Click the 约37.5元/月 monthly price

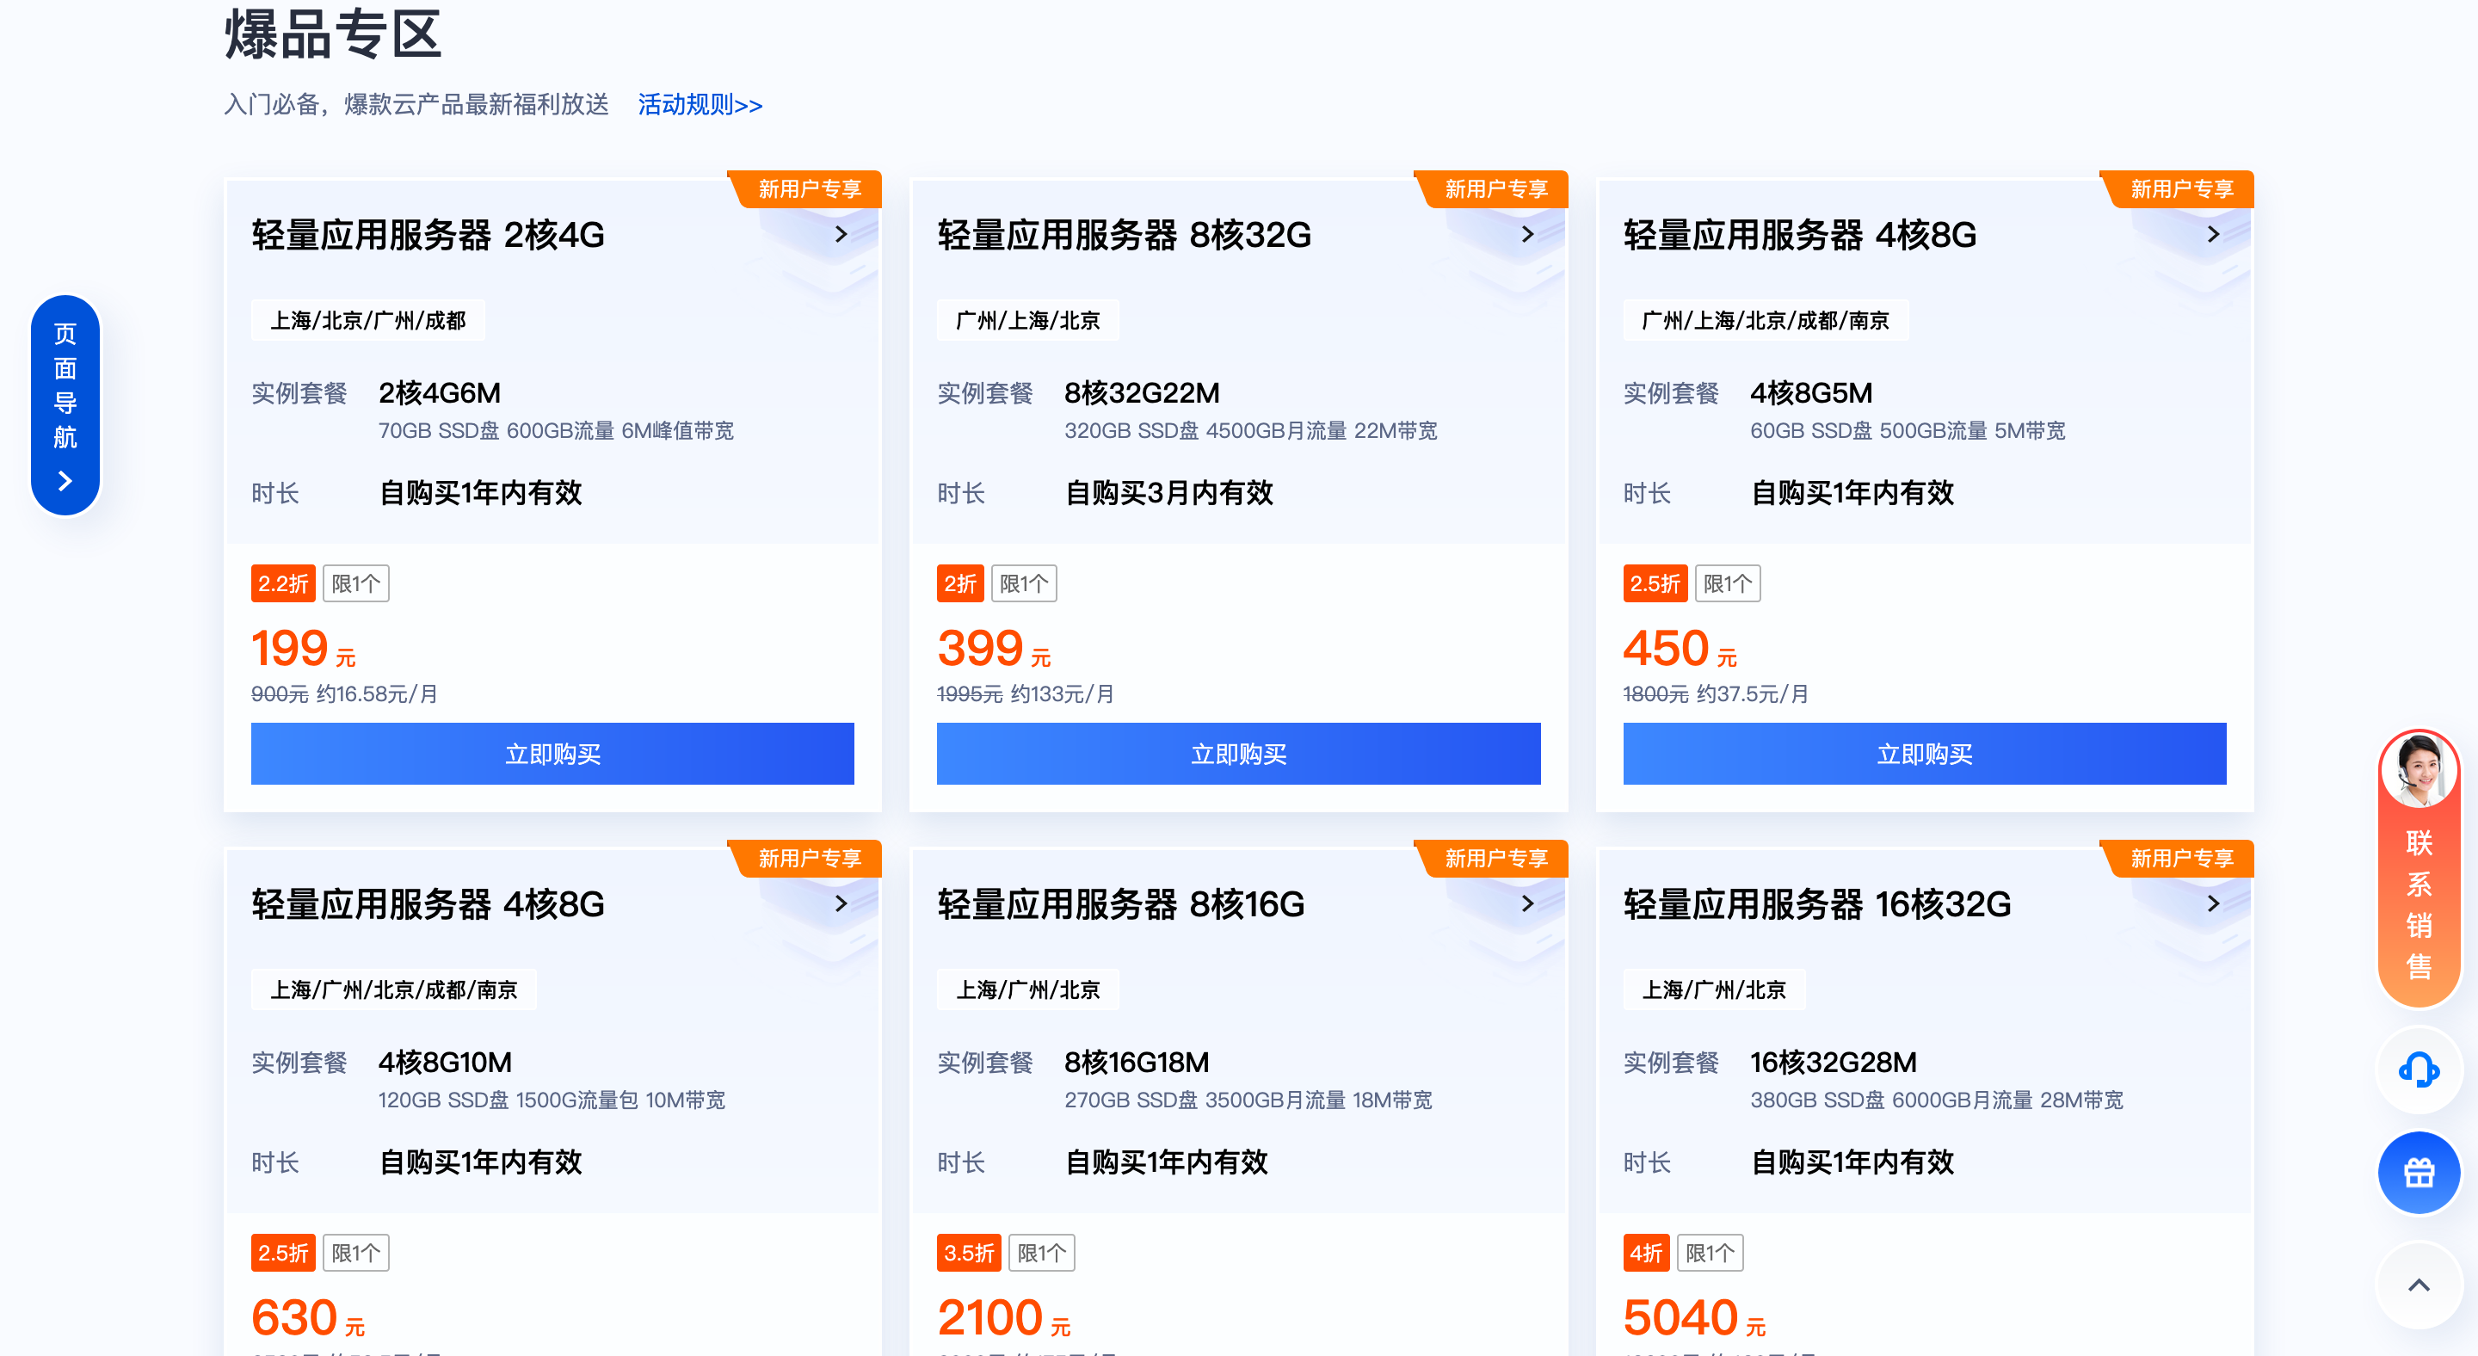1753,694
